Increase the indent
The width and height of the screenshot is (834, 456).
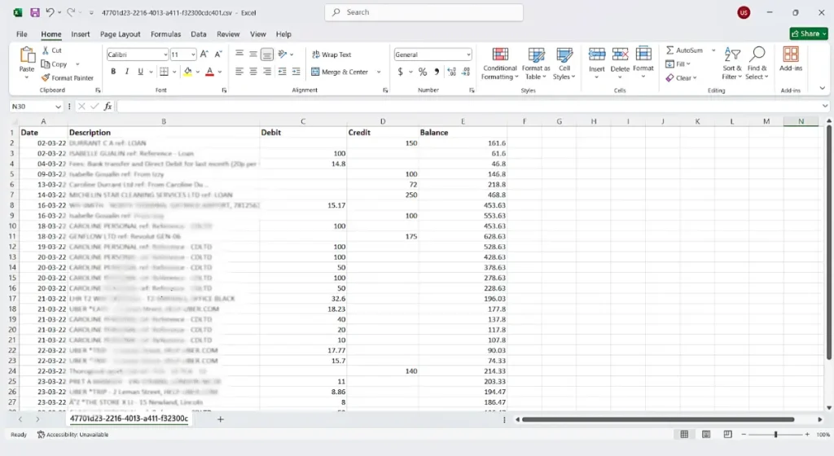(x=296, y=72)
